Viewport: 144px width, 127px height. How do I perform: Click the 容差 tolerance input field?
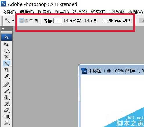[x=58, y=21]
